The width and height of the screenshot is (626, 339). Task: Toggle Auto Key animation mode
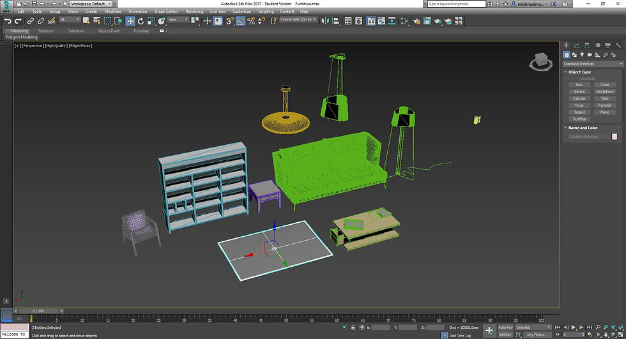coord(505,328)
